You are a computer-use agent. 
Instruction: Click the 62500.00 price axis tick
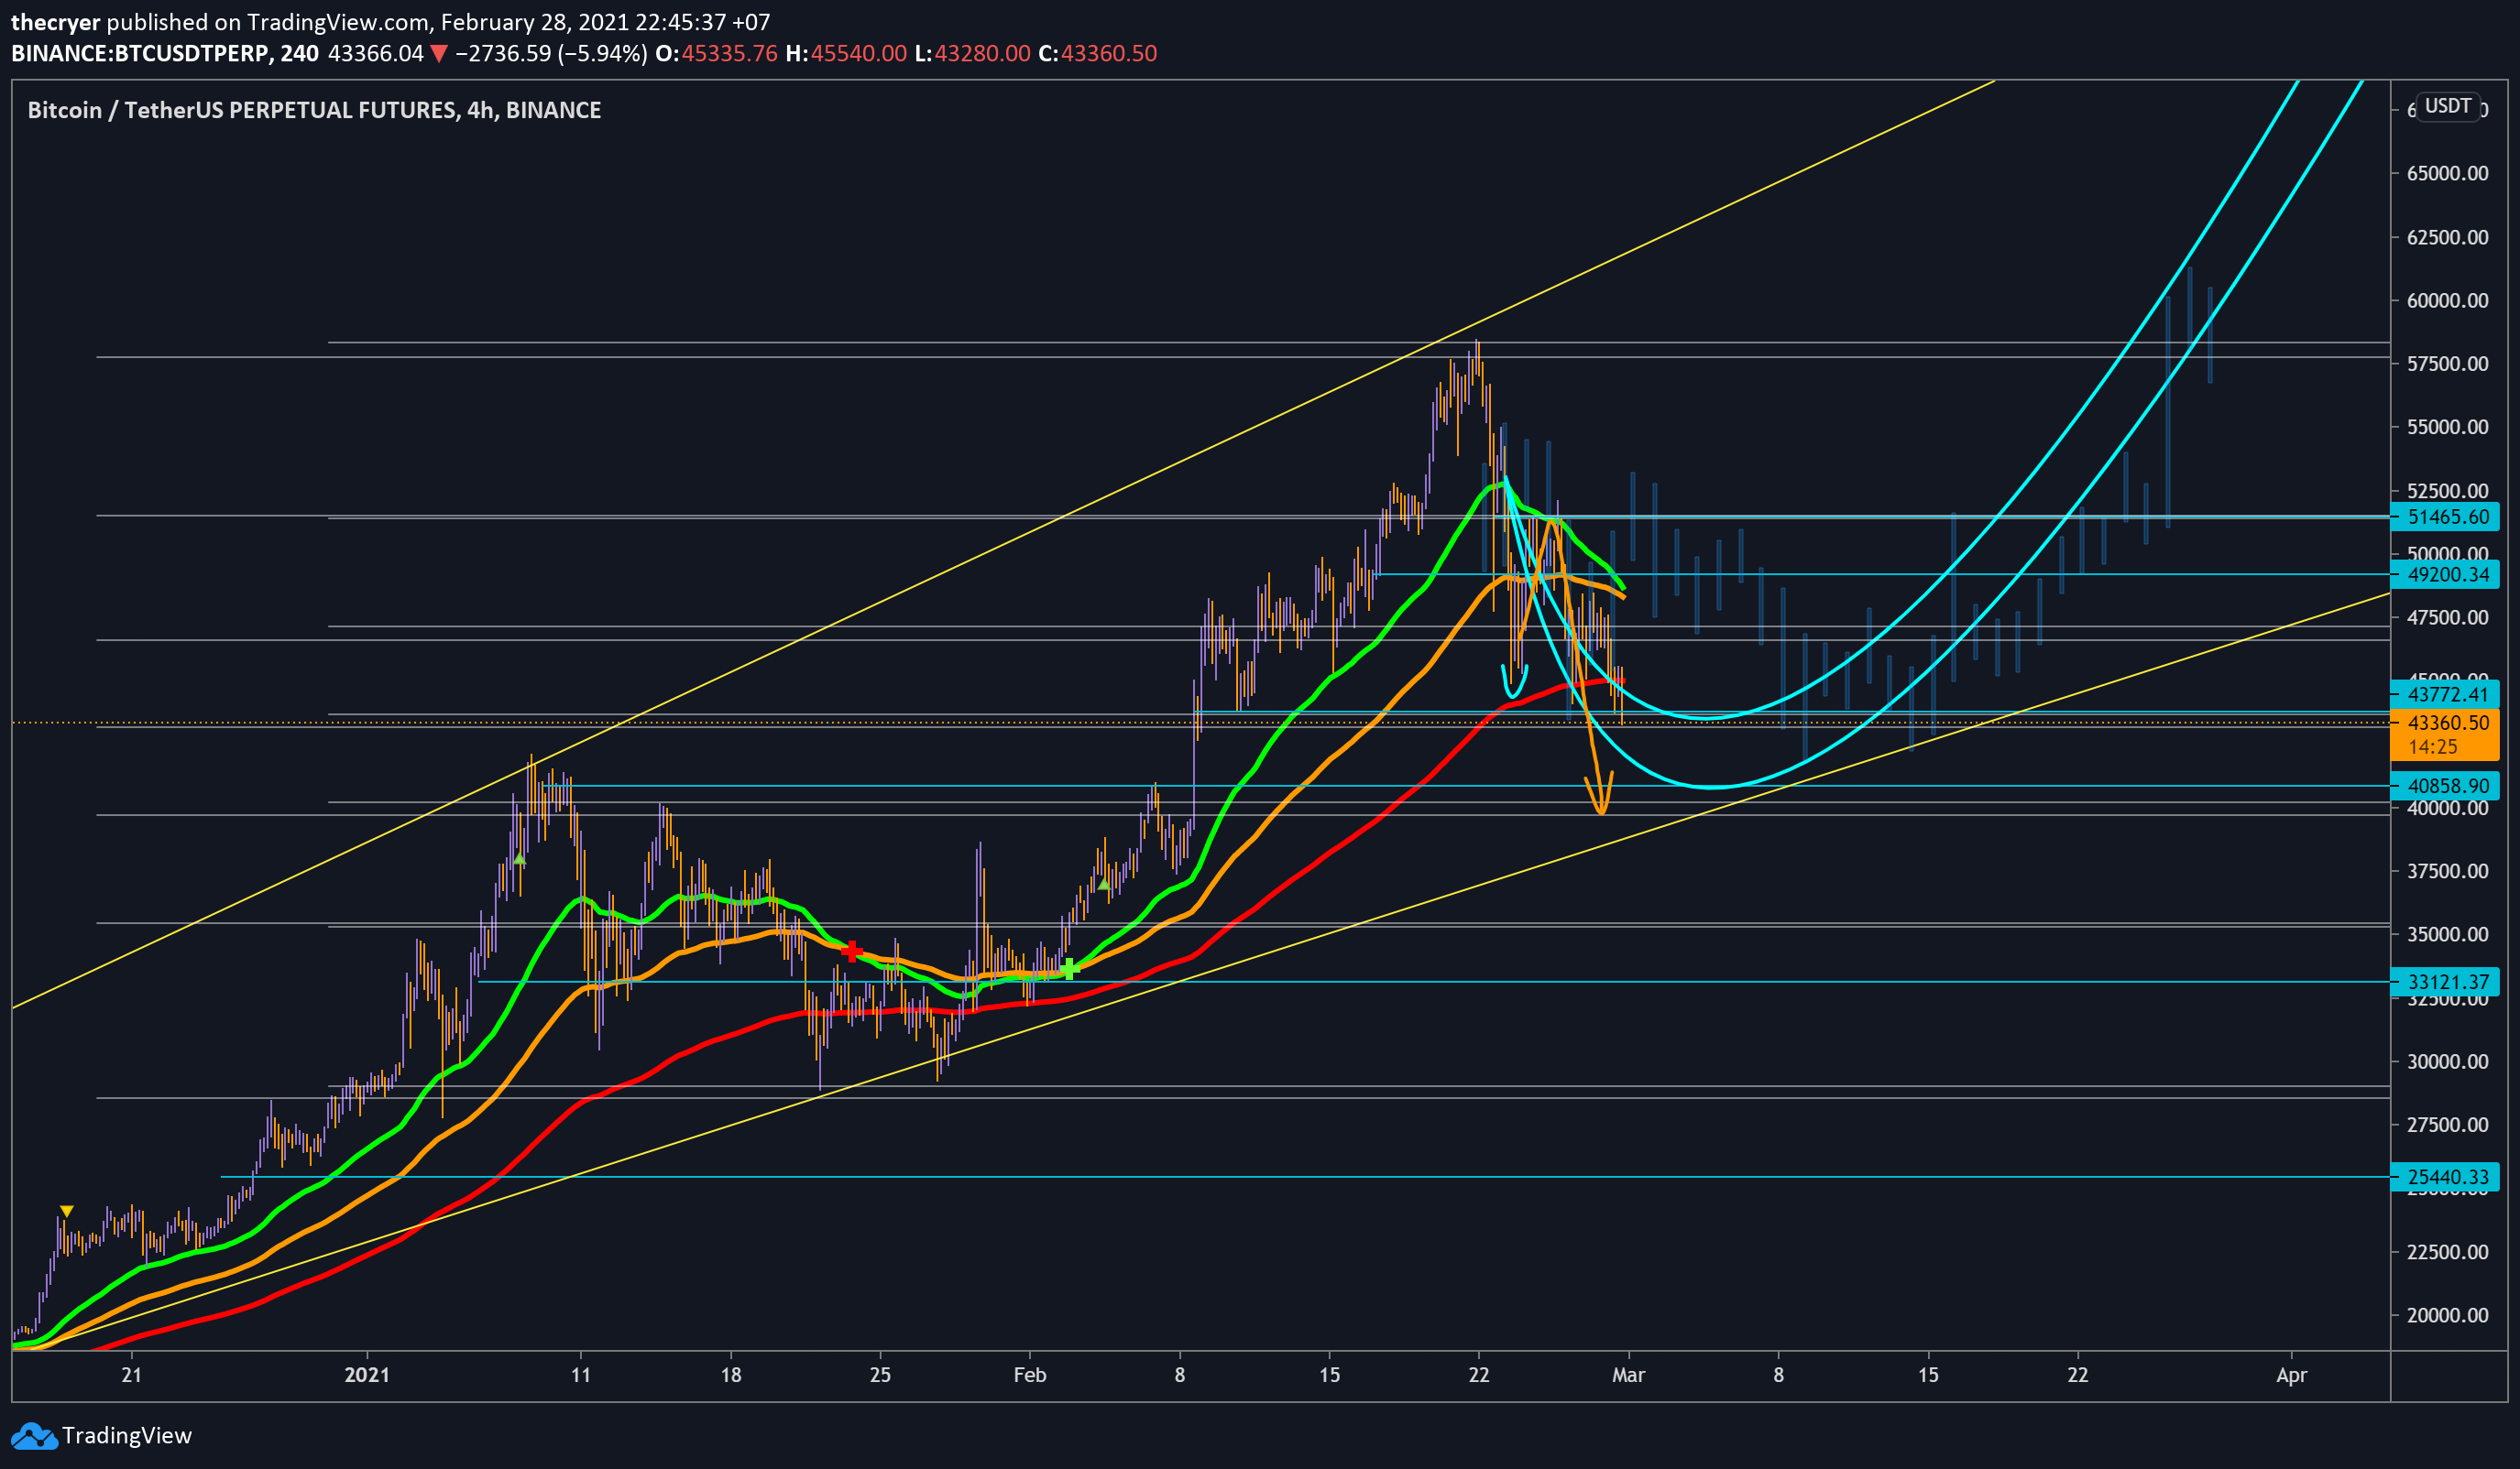point(2447,237)
